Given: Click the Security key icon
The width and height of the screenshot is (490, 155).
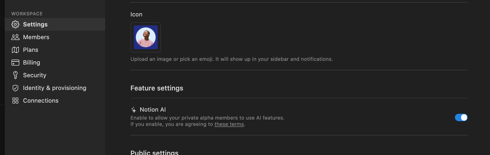Looking at the screenshot, I should [15, 75].
